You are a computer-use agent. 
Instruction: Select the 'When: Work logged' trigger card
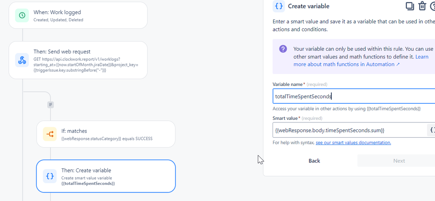pos(78,16)
